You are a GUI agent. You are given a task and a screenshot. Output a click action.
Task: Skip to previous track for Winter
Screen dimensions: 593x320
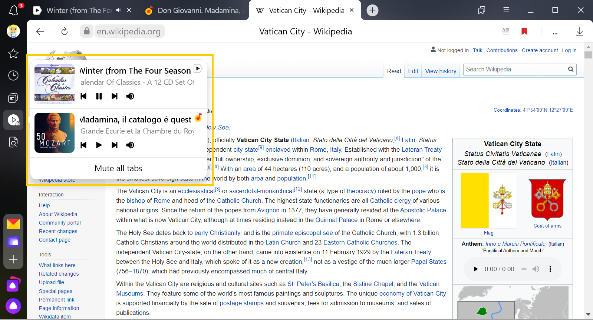83,96
